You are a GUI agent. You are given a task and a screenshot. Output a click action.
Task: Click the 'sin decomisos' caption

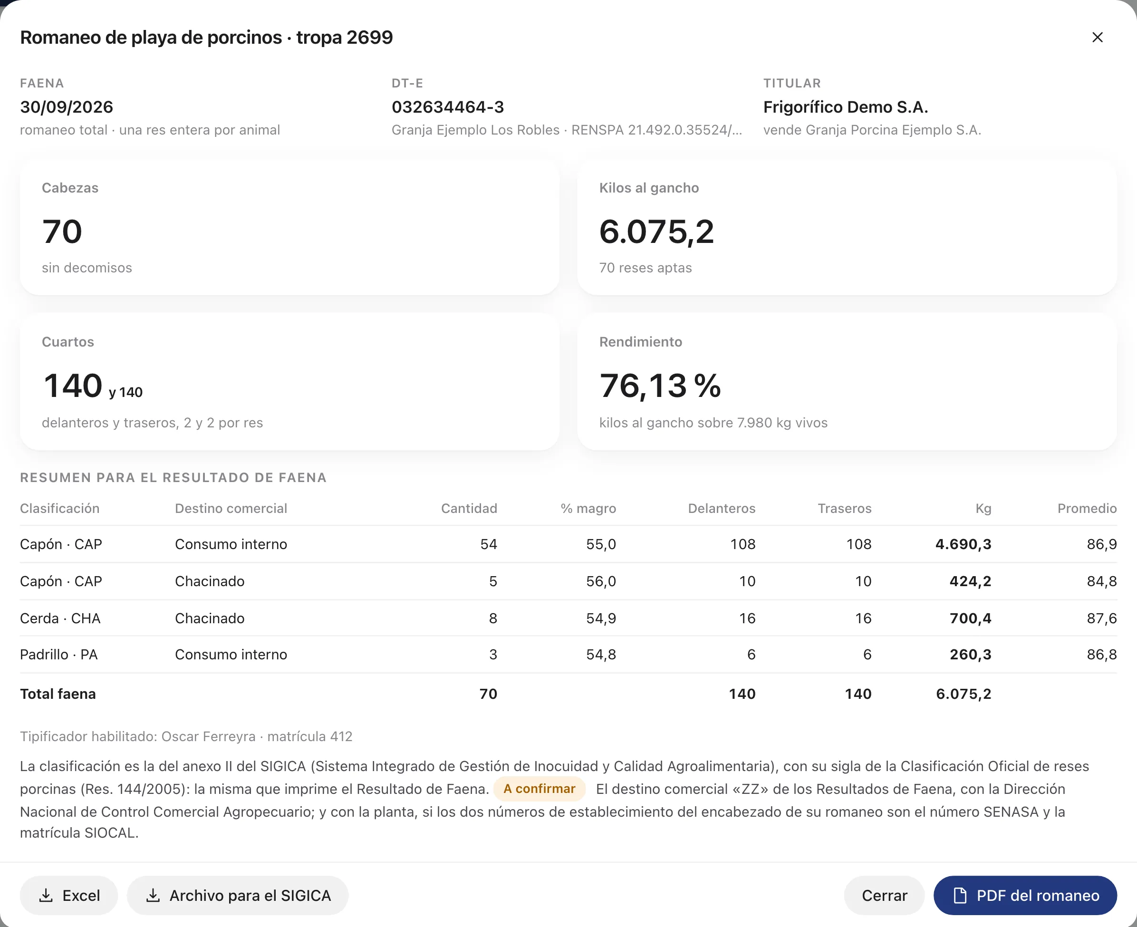pos(87,268)
